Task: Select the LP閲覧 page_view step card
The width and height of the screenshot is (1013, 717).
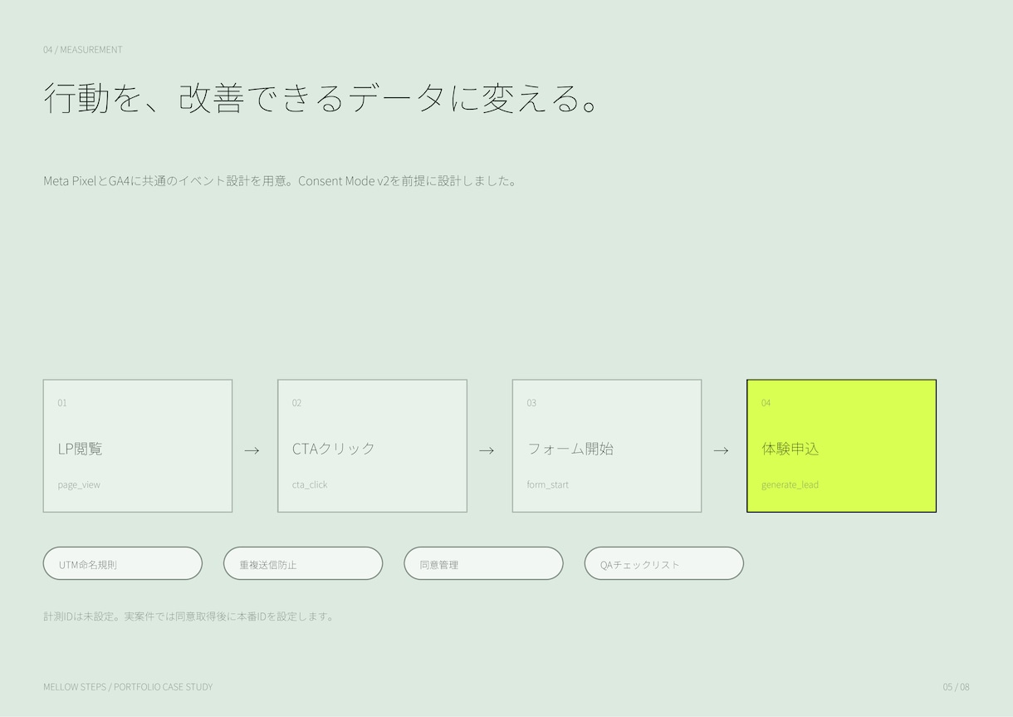Action: (138, 446)
